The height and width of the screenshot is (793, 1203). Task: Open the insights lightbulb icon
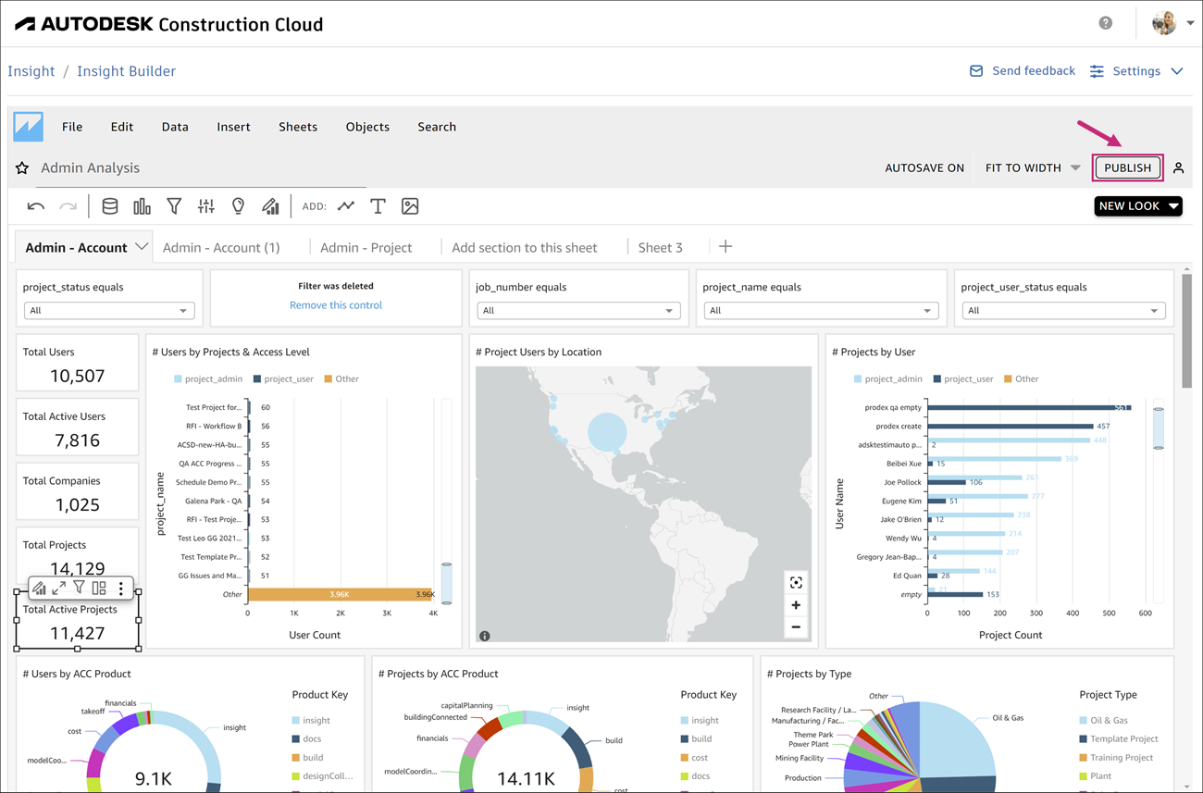pyautogui.click(x=238, y=206)
